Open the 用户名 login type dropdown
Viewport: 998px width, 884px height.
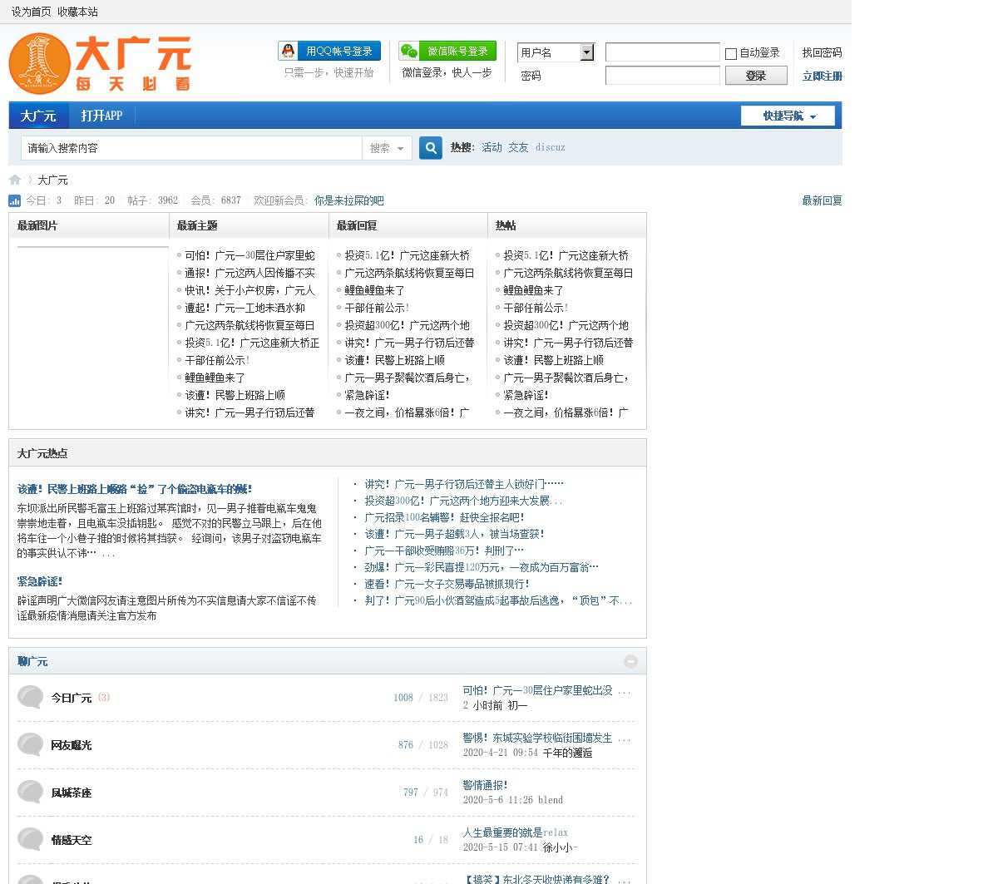587,52
